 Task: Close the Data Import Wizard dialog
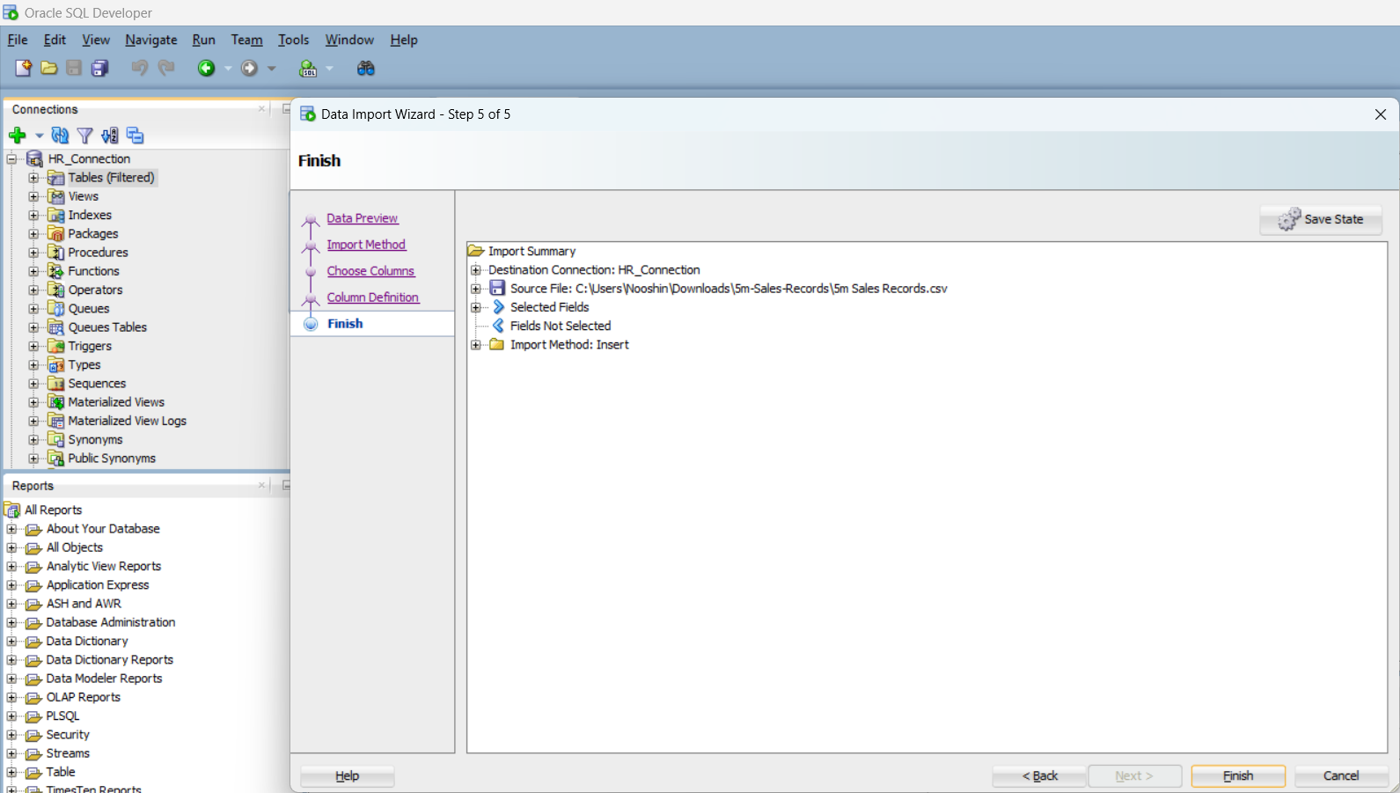[x=1381, y=114]
